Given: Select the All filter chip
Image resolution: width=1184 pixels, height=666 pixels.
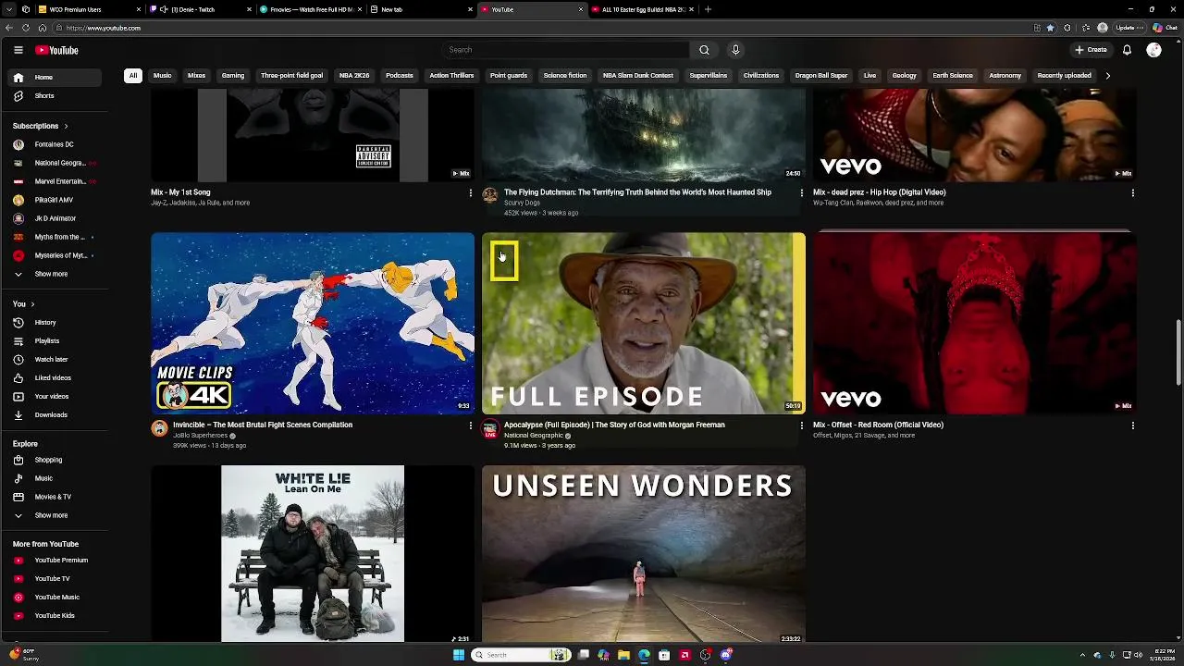Looking at the screenshot, I should pyautogui.click(x=133, y=76).
